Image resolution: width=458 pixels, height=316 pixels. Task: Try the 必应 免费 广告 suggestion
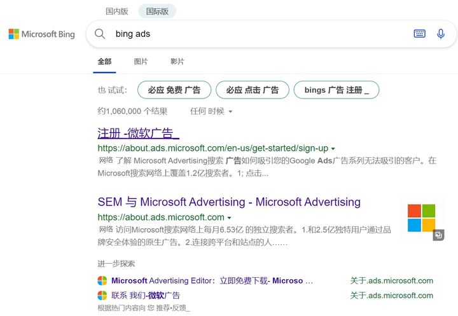pos(174,90)
